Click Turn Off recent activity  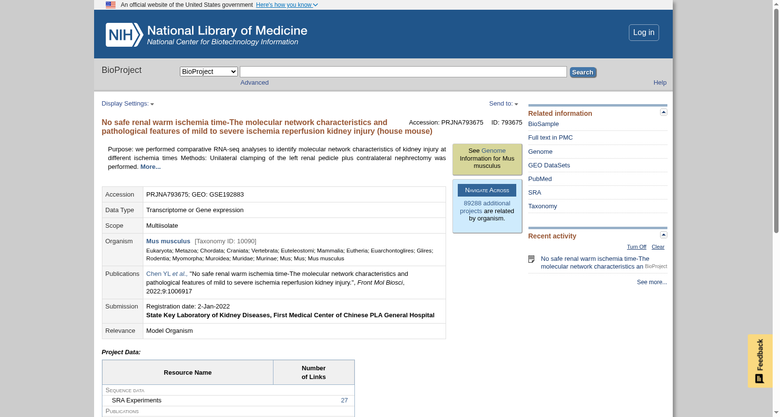point(636,247)
